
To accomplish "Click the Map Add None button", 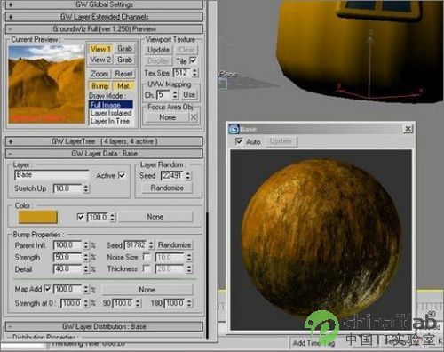I will [147, 290].
